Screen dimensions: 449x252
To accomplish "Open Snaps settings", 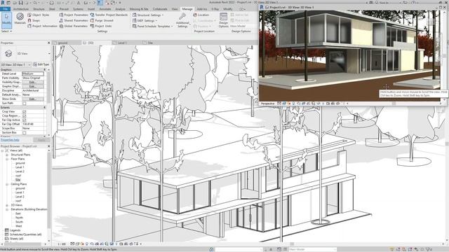I will point(34,20).
